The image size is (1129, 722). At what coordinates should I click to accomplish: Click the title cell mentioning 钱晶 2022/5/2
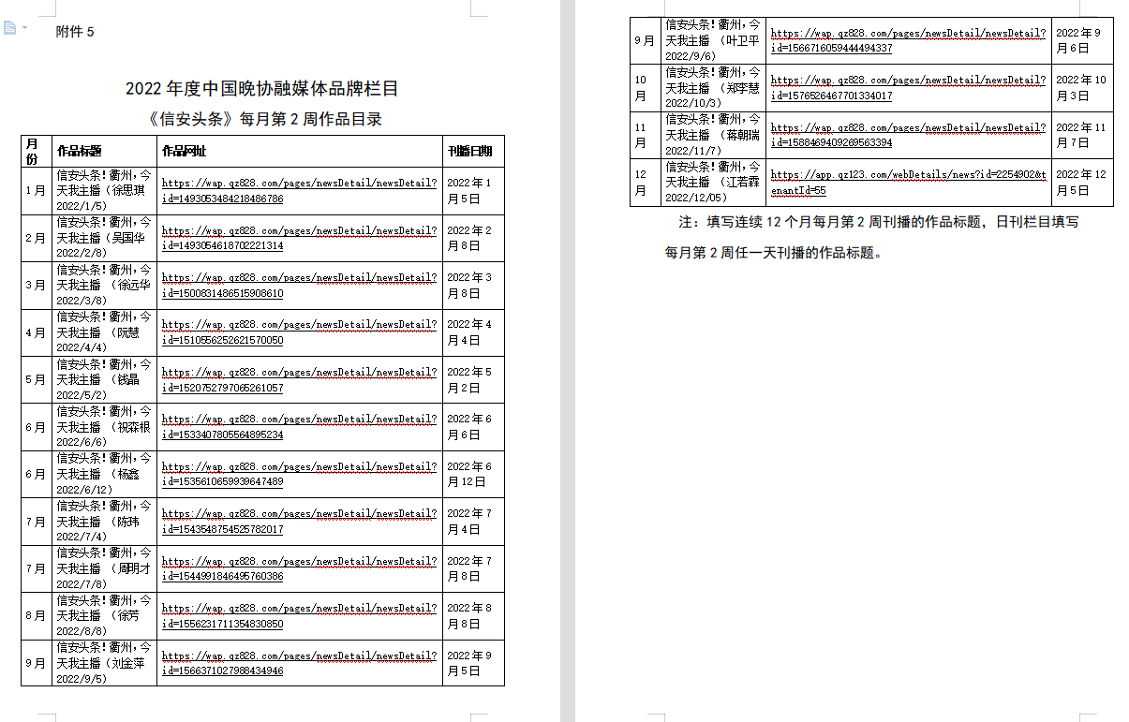pyautogui.click(x=104, y=380)
